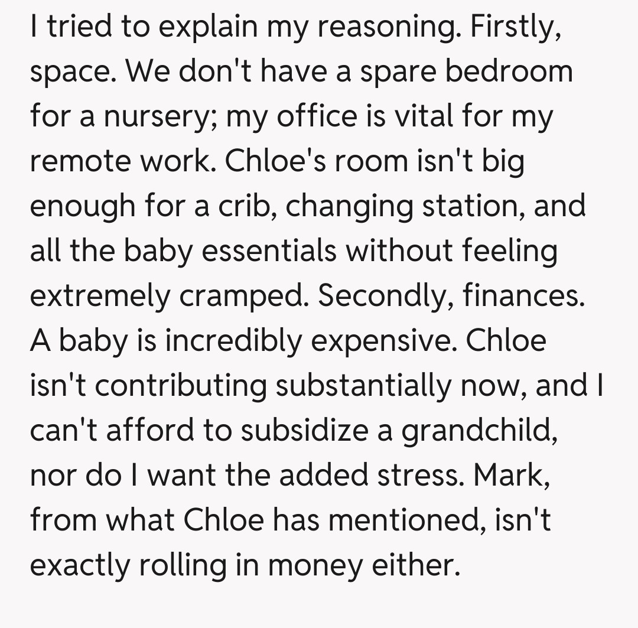
Task: Click the word "expensive"
Action: pyautogui.click(x=381, y=341)
